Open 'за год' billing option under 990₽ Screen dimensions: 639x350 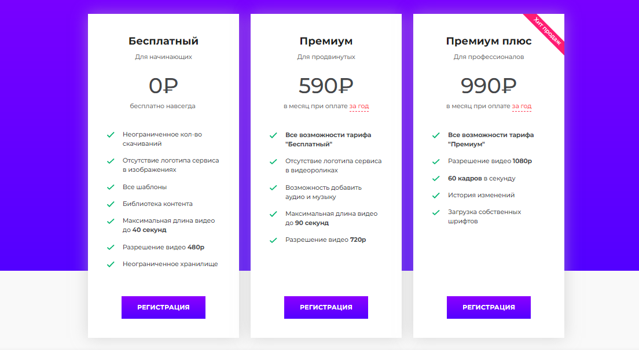(522, 106)
